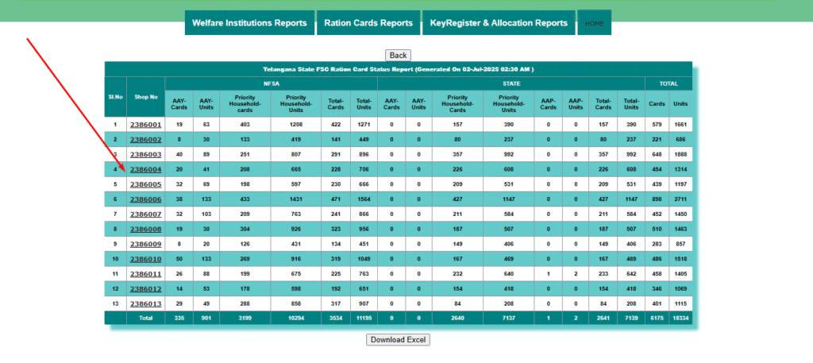Open shop number 2386004 link

click(146, 169)
